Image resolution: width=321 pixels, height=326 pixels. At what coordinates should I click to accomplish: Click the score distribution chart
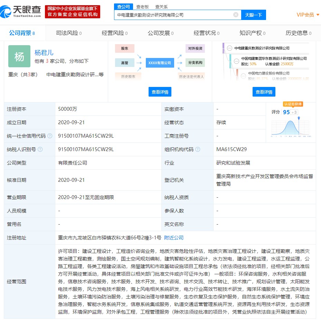point(291,127)
